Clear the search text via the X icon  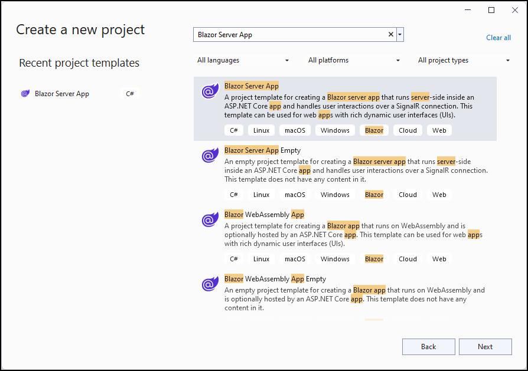pos(390,34)
